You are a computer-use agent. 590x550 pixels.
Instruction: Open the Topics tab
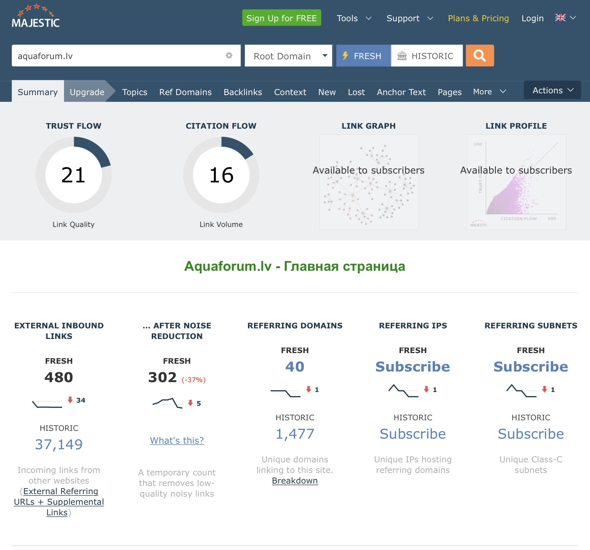click(x=134, y=92)
